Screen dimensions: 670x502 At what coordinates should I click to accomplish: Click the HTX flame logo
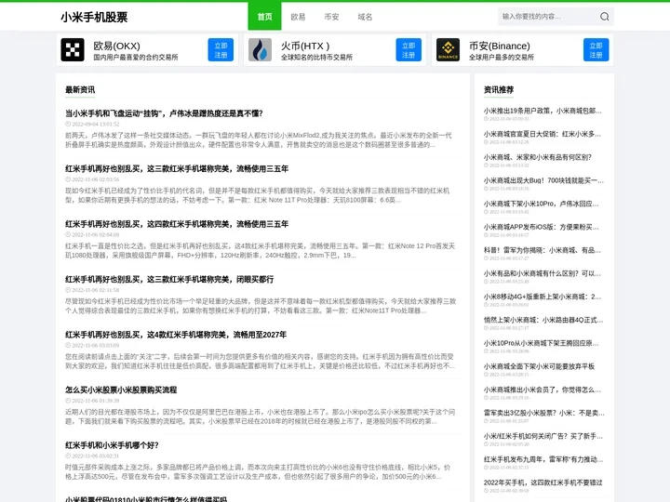tap(260, 50)
